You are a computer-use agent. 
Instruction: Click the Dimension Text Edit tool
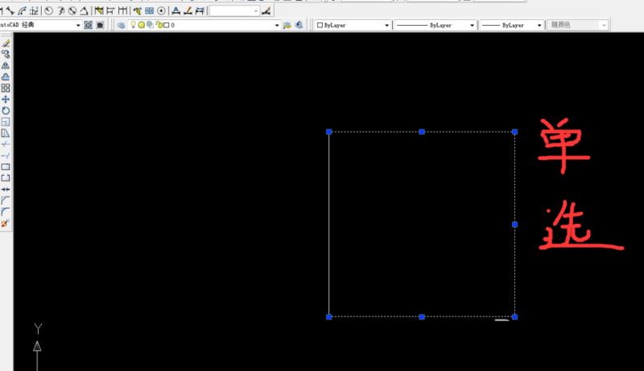(188, 11)
